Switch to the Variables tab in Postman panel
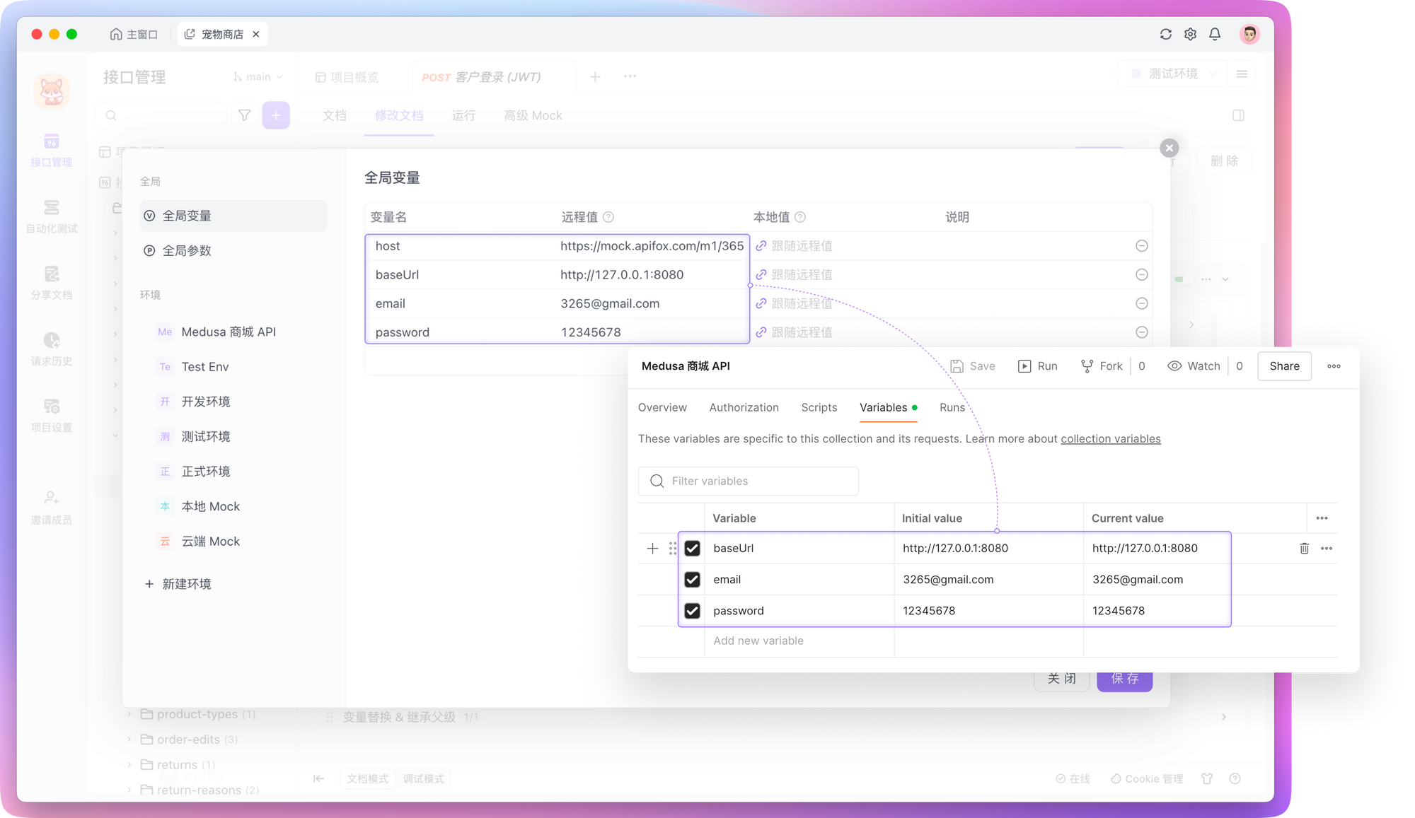This screenshot has width=1415, height=818. click(883, 407)
